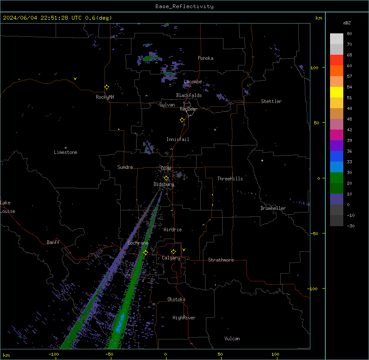Pick the blue 36 dBZ legend swatch
369x360 pixels.
(336, 156)
